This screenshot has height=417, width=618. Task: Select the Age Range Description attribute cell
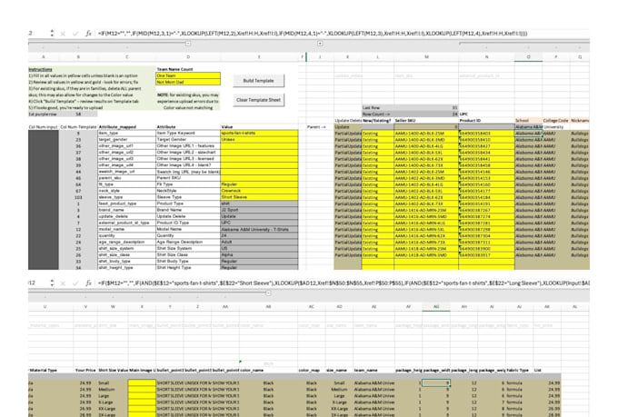click(188, 242)
